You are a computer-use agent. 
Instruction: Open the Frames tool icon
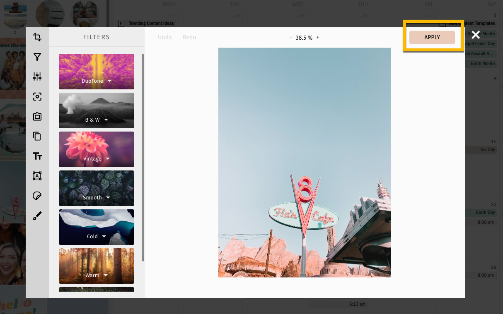[37, 116]
